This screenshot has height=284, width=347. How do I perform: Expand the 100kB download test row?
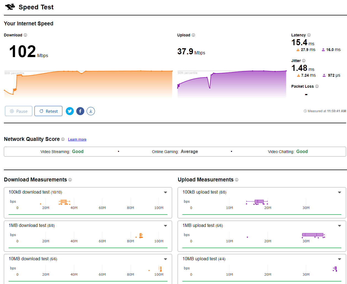click(166, 192)
